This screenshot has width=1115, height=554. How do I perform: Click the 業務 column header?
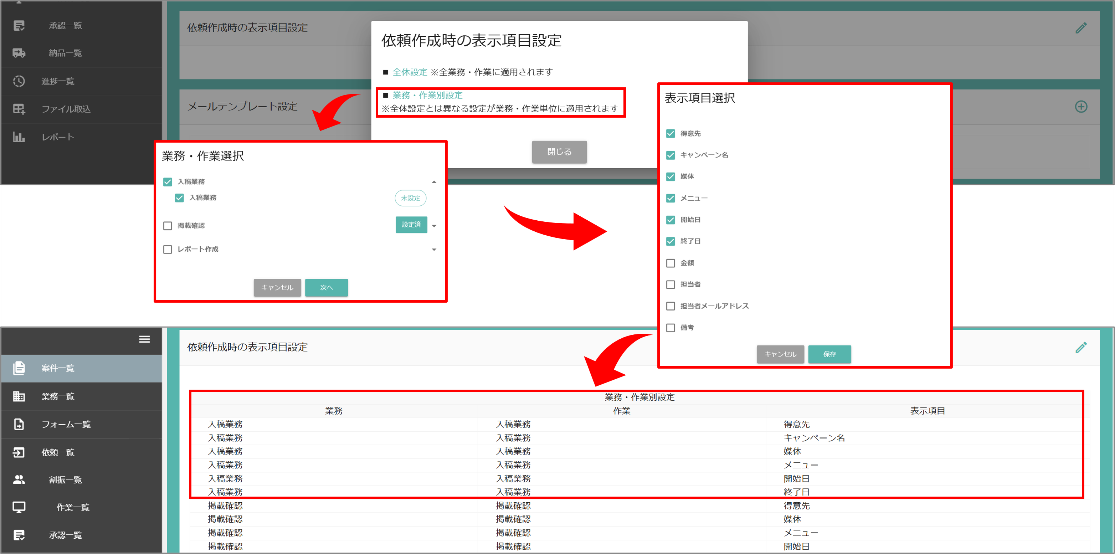point(333,411)
